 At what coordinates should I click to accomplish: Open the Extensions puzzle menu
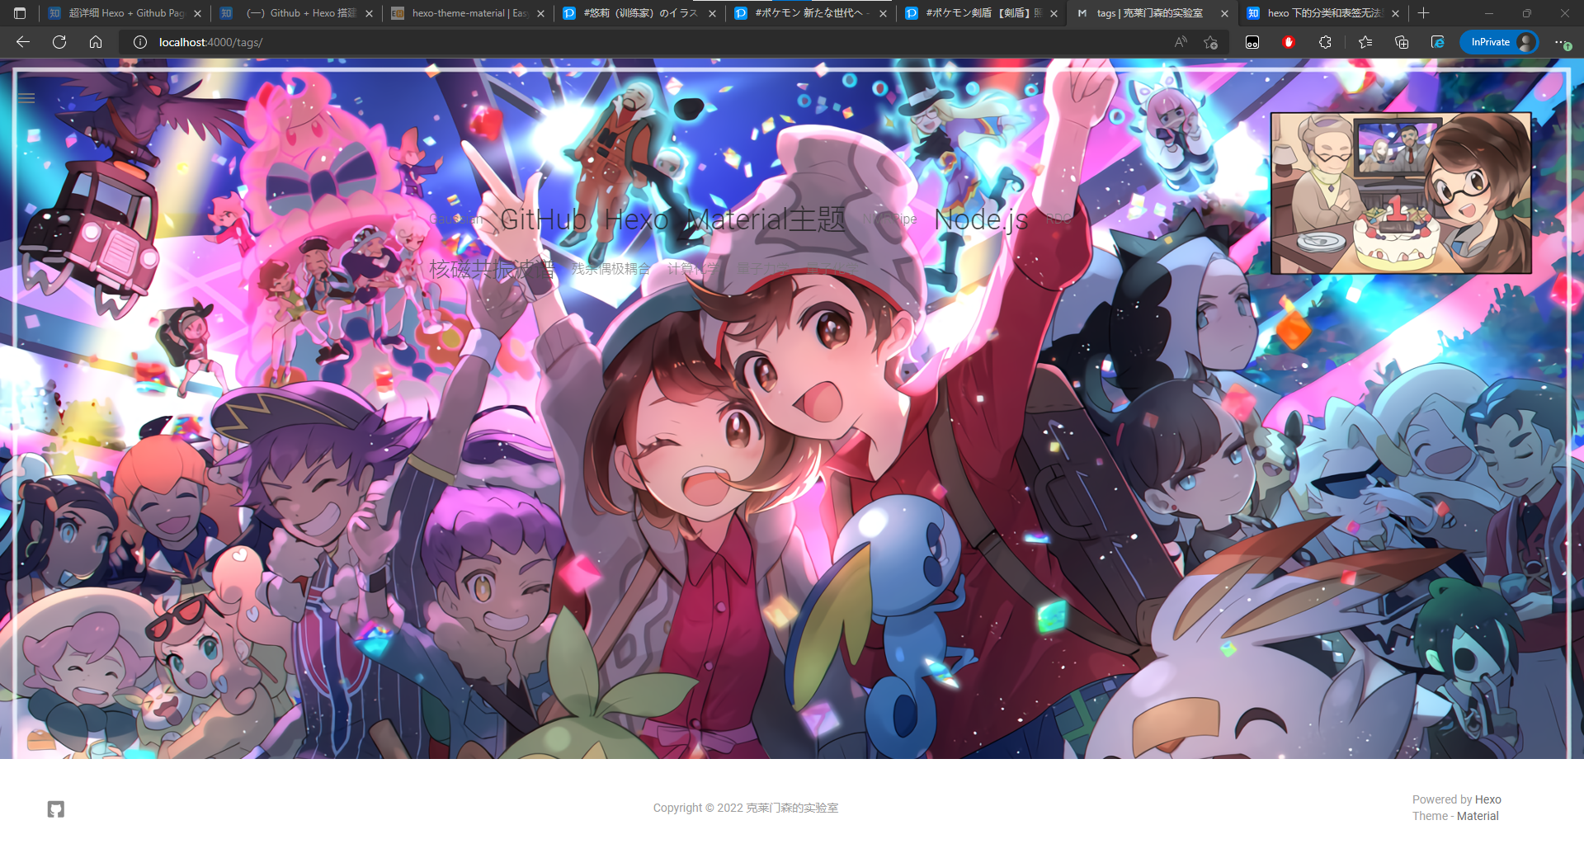[1325, 42]
